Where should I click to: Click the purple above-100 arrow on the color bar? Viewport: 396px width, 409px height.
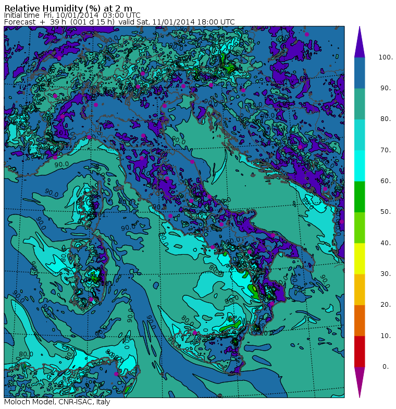click(360, 42)
